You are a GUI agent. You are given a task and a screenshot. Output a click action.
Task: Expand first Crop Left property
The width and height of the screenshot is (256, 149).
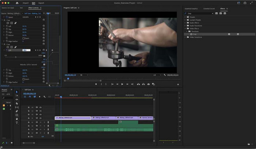4,26
